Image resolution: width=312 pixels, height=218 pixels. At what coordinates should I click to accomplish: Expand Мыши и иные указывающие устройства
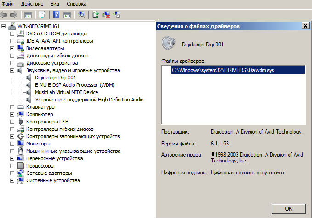pos(12,151)
